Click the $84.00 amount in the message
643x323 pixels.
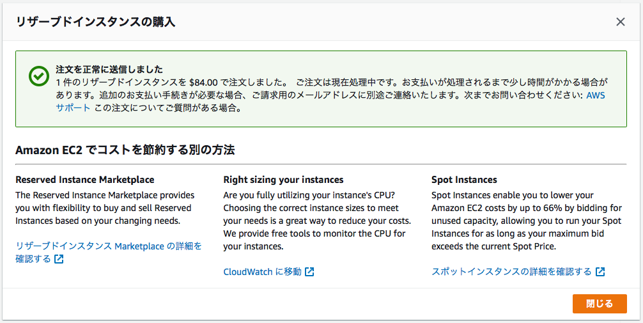tap(206, 82)
